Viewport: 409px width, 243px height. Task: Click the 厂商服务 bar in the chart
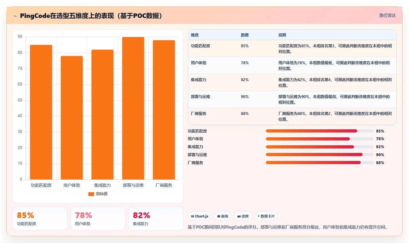pos(164,110)
